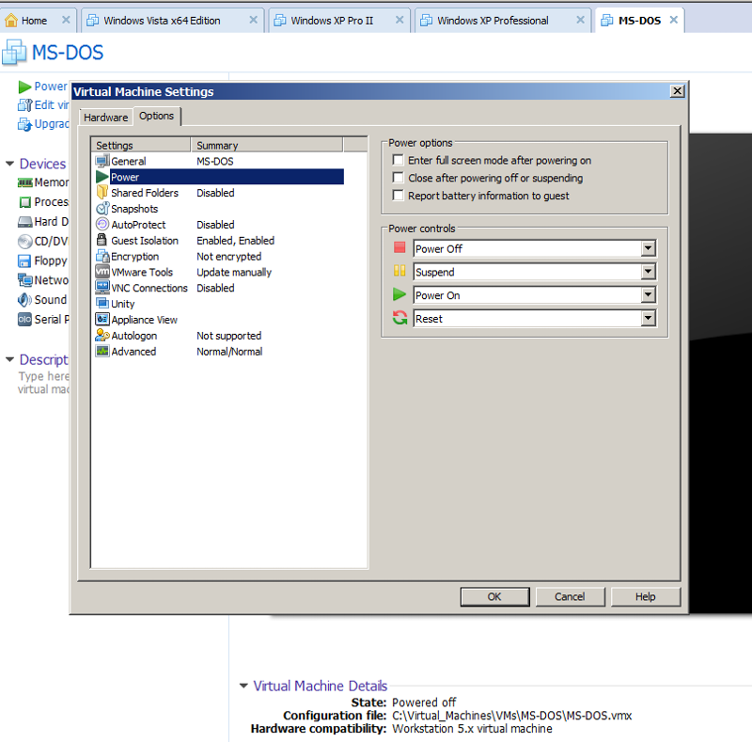Check Report battery information to guest
The width and height of the screenshot is (752, 742).
click(x=399, y=196)
